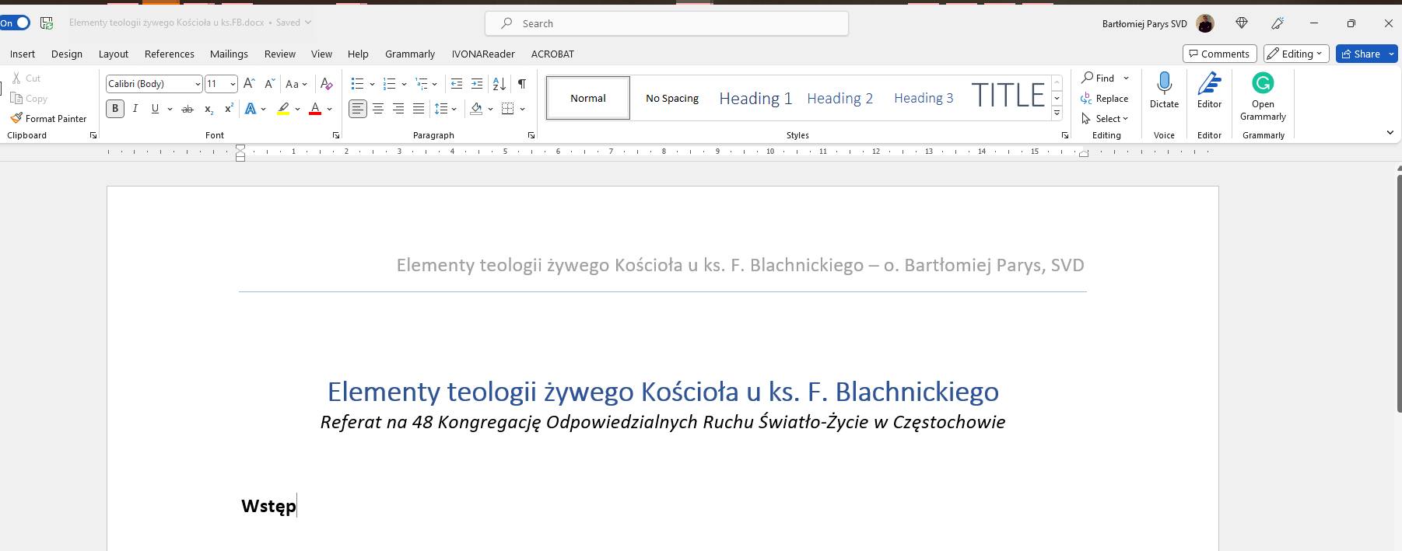
Task: Toggle Strikethrough formatting
Action: pyautogui.click(x=188, y=109)
